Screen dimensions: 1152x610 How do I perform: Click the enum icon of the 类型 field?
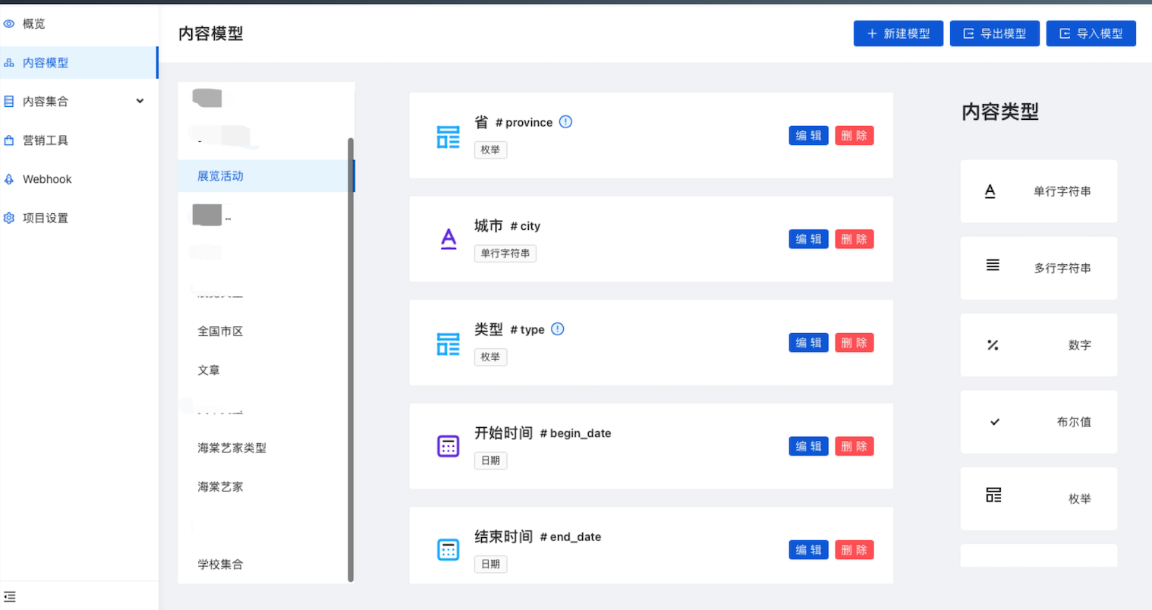click(449, 344)
